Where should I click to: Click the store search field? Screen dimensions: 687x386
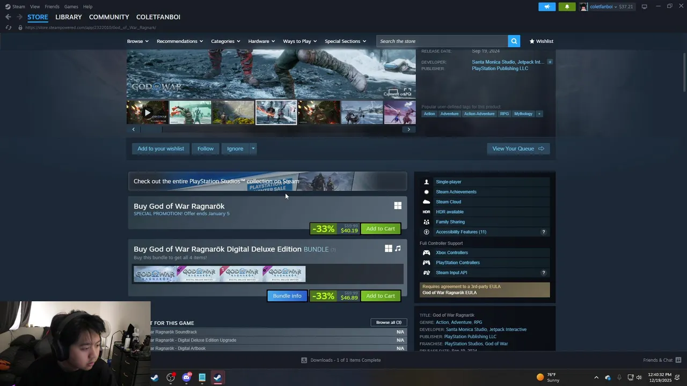[x=442, y=41]
